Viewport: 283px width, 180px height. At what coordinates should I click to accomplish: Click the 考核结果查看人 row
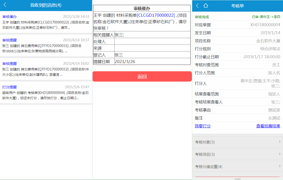[x=237, y=102]
